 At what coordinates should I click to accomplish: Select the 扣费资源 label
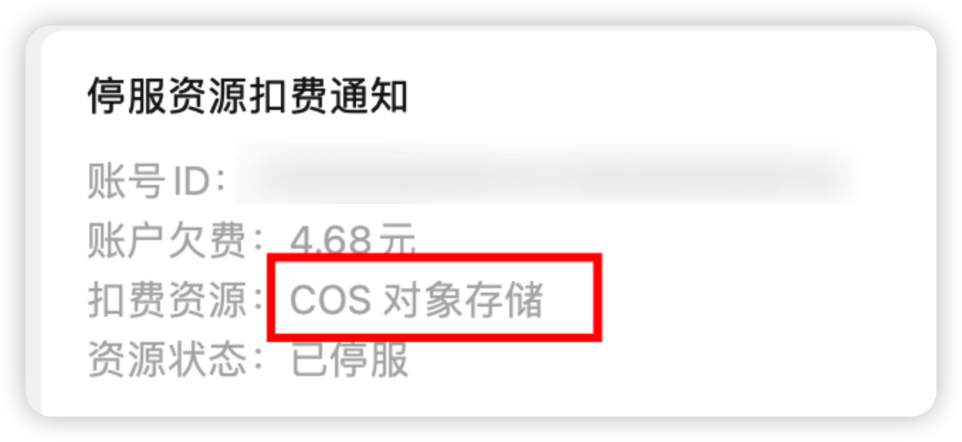click(167, 300)
